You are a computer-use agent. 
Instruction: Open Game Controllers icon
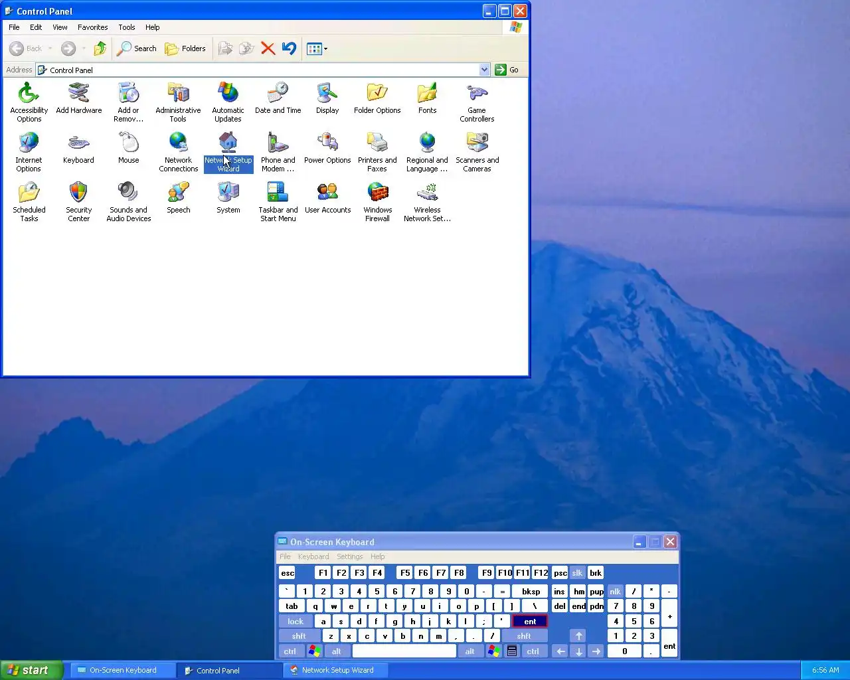click(477, 102)
